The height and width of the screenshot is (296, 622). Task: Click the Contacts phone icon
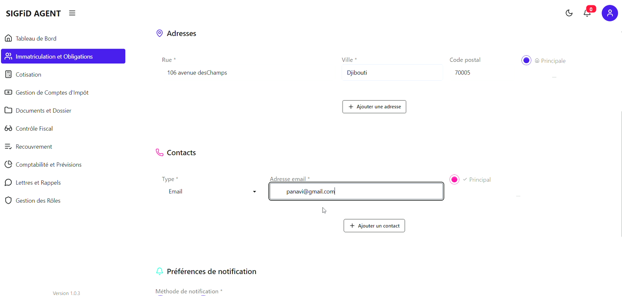click(159, 152)
